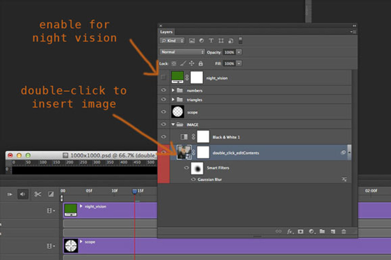The image size is (391, 260).
Task: Expand the numbers group
Action: point(174,90)
